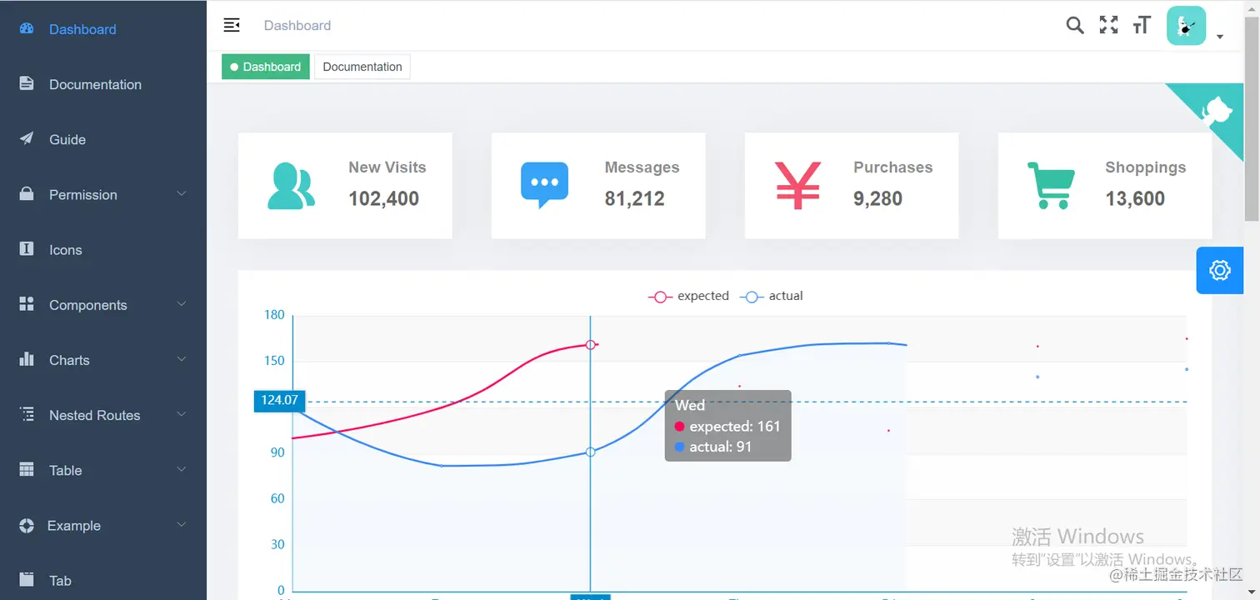This screenshot has height=600, width=1260.
Task: Expand the Components submenu arrow
Action: coord(182,304)
